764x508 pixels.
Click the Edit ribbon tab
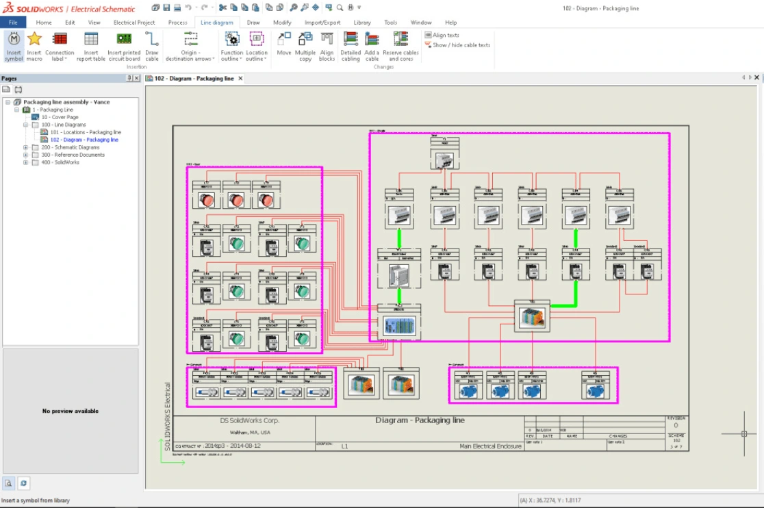[70, 23]
